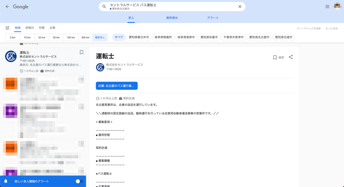The width and height of the screenshot is (344, 187).
Task: Filter by 愛知県弥富市 chip
Action: (209, 37)
